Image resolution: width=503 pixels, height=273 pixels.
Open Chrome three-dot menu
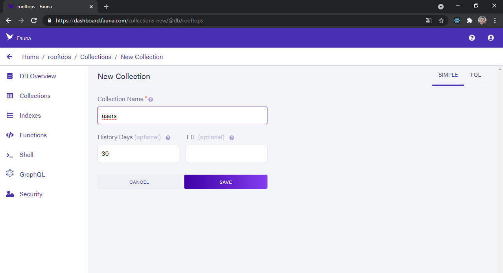click(x=495, y=20)
